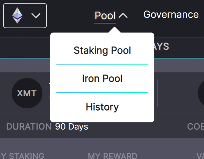This screenshot has width=204, height=159.
Task: Open the History menu entry
Action: pos(102,107)
